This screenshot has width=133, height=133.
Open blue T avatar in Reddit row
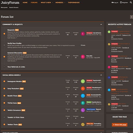point(83,96)
